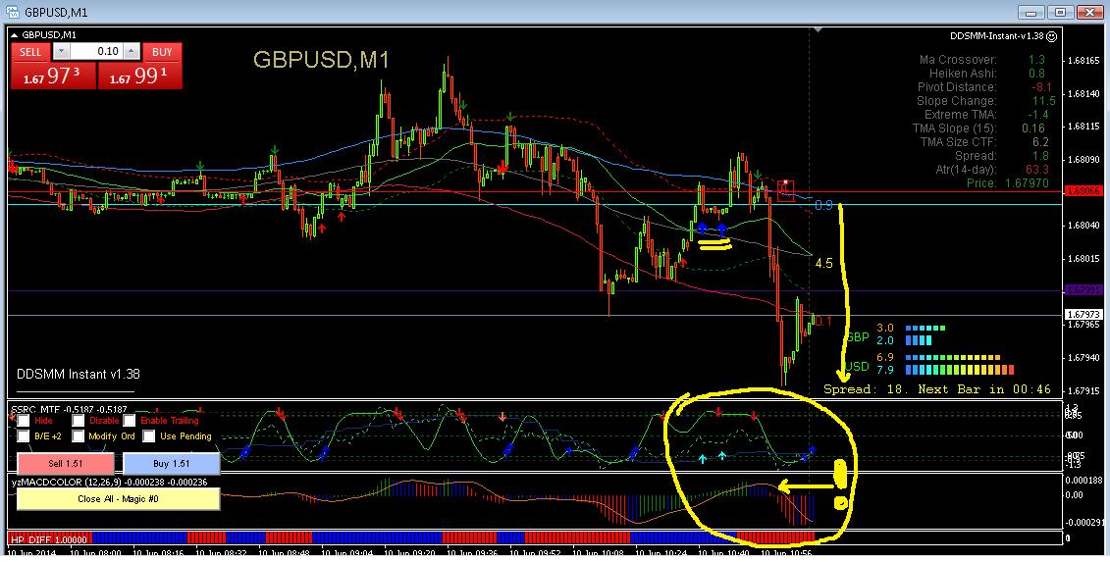Click the USD 6.9 strength bar
The height and width of the screenshot is (562, 1110).
tap(953, 357)
